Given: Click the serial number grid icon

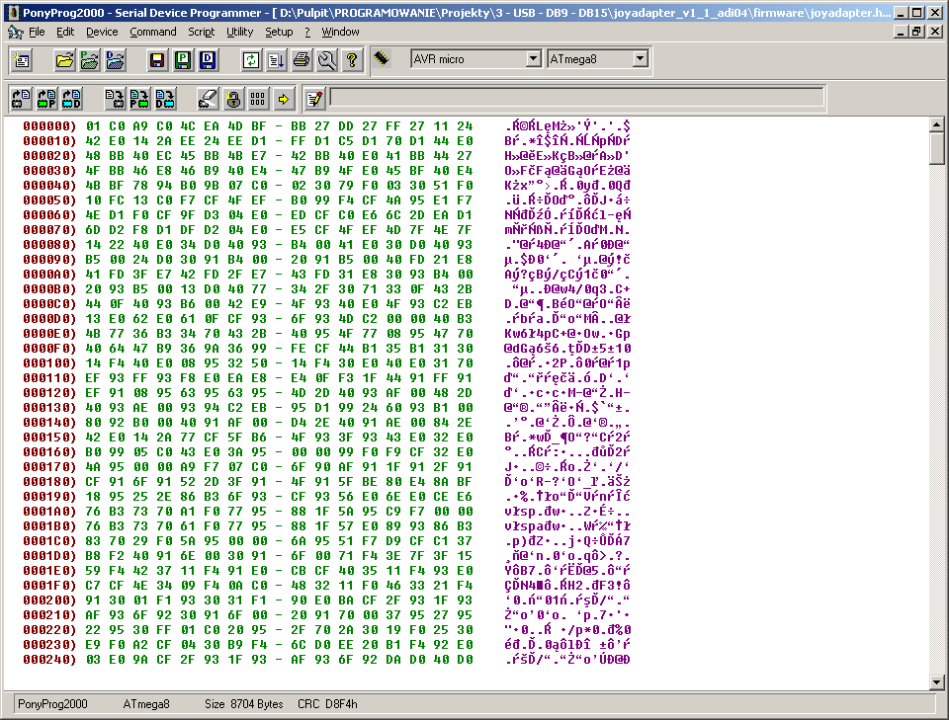Looking at the screenshot, I should tap(258, 99).
